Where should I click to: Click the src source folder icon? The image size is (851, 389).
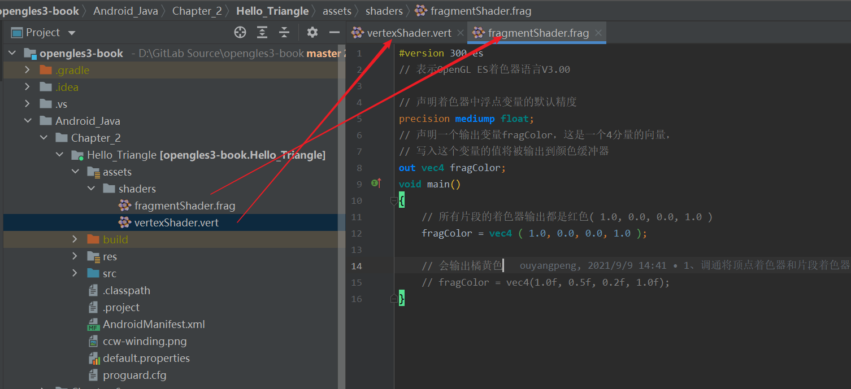(x=93, y=273)
